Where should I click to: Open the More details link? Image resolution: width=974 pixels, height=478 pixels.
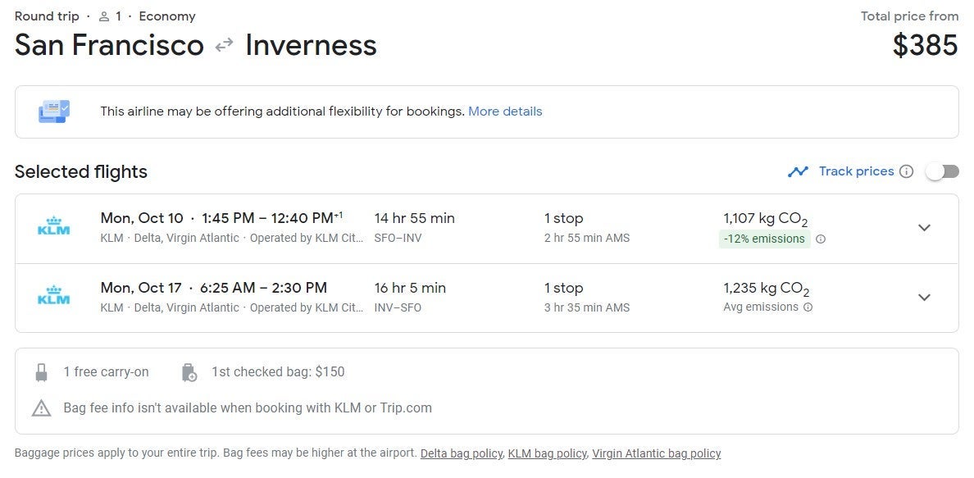(505, 112)
